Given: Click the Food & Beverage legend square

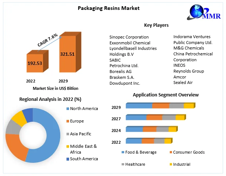Looking at the screenshot, I should pos(122,152).
